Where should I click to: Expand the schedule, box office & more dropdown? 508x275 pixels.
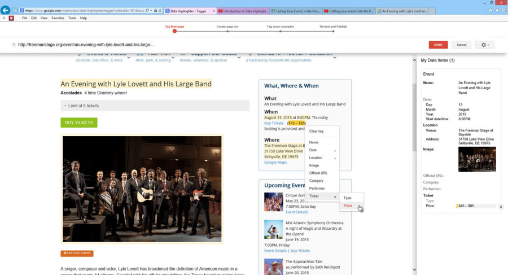(129, 58)
